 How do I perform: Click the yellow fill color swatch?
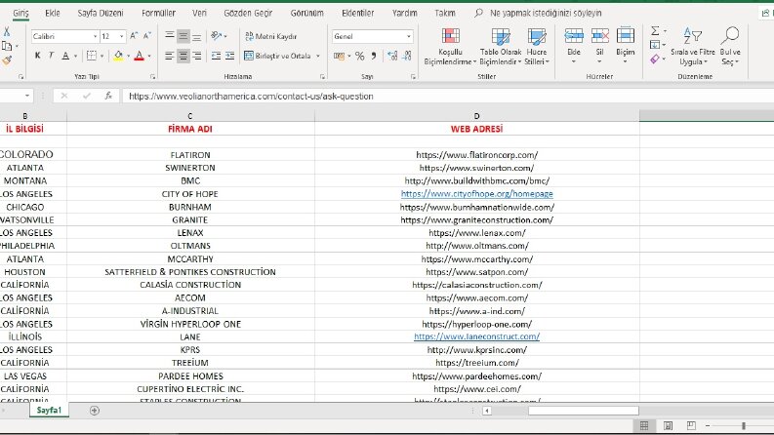[118, 57]
